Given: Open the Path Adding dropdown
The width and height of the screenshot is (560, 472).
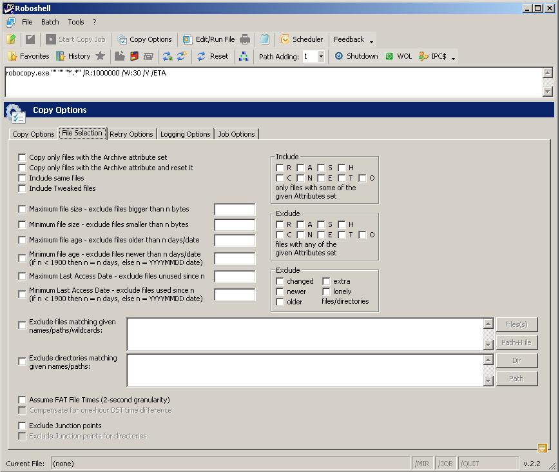Looking at the screenshot, I should click(x=321, y=57).
